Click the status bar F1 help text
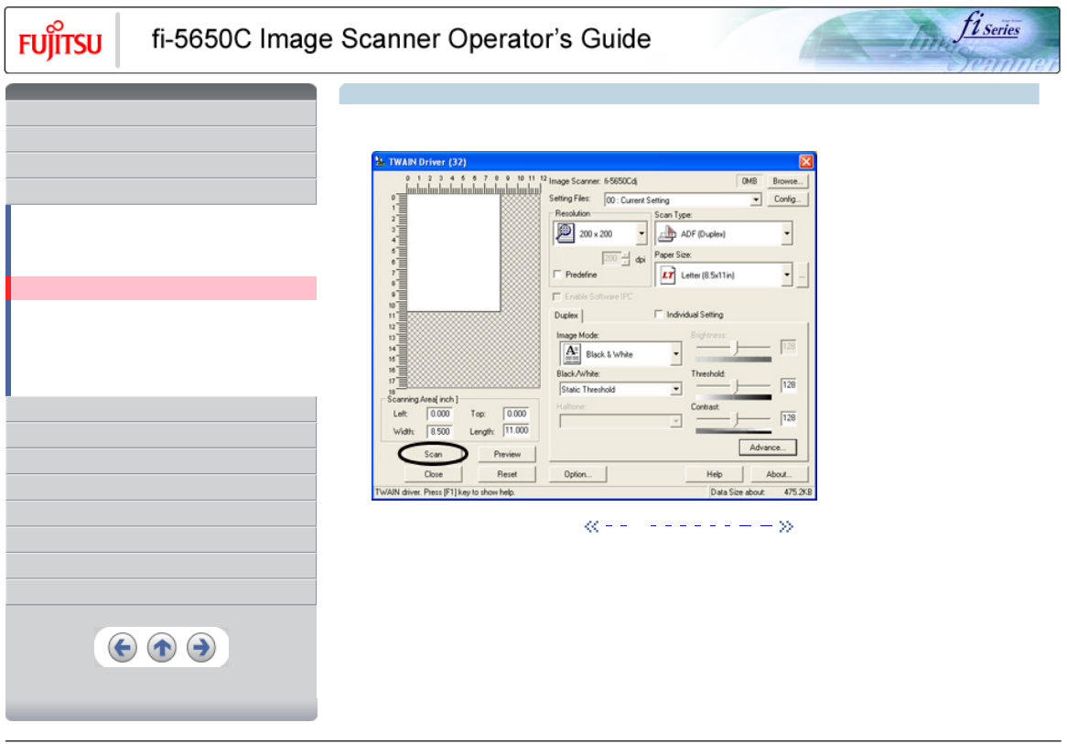This screenshot has width=1067, height=744. click(445, 492)
